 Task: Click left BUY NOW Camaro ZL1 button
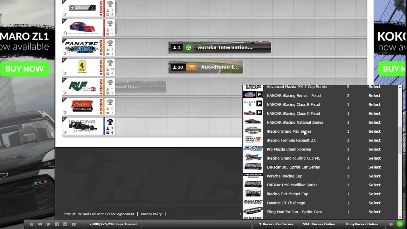click(x=24, y=69)
